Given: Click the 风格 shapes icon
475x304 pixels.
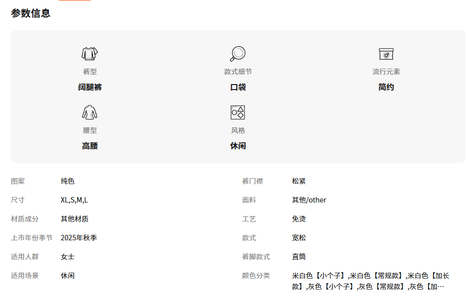Looking at the screenshot, I should 238,112.
